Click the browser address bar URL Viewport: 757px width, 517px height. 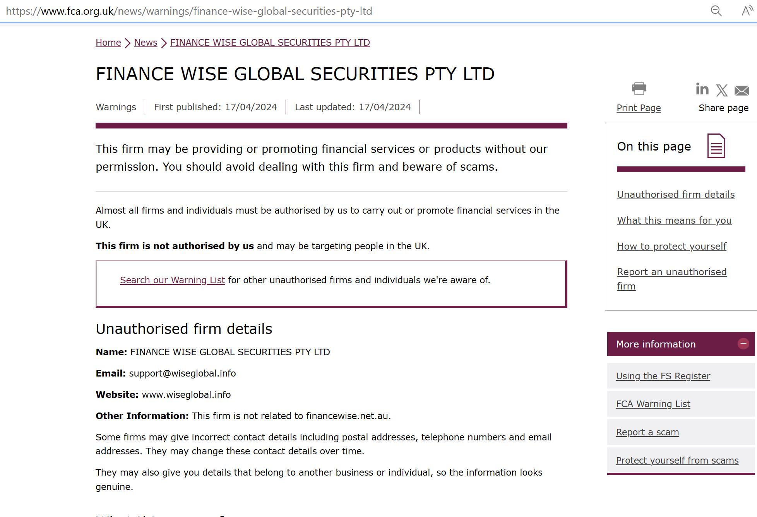[189, 11]
